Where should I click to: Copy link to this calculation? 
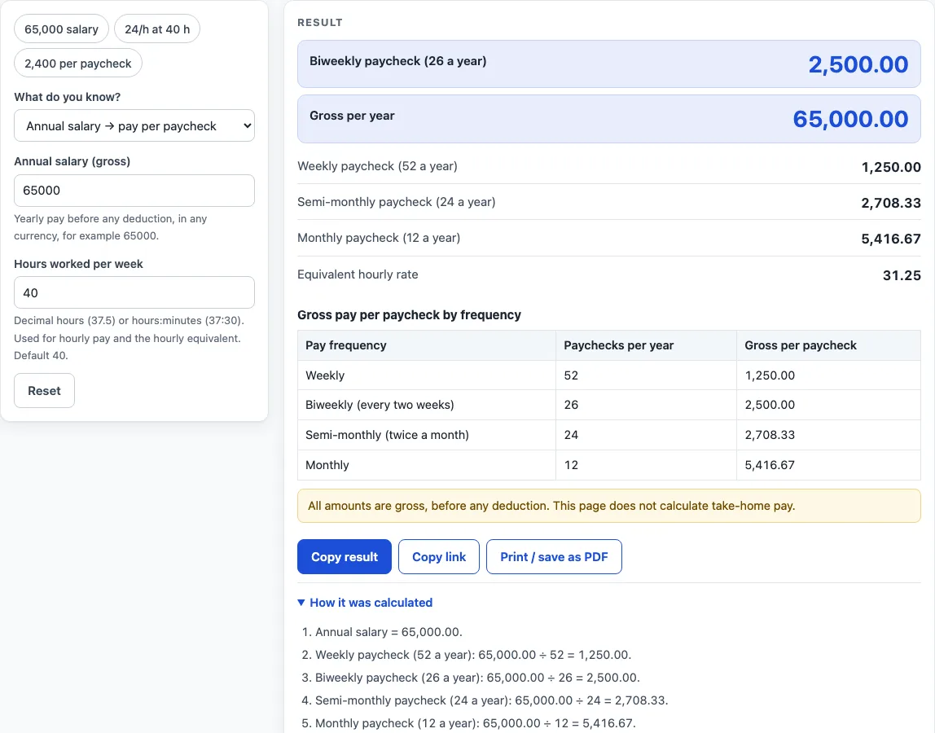439,557
